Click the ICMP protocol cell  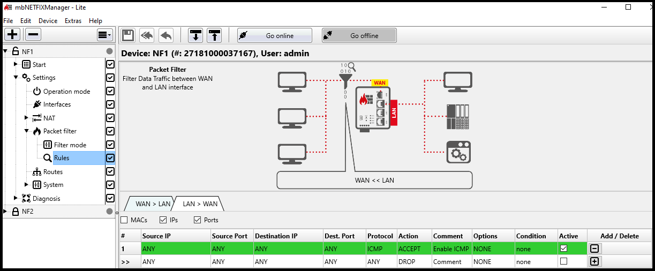pos(381,249)
